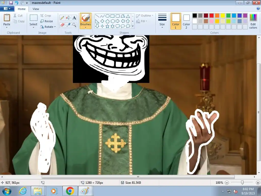Click the Brushes tool icon
This screenshot has width=261, height=196.
pos(86,18)
